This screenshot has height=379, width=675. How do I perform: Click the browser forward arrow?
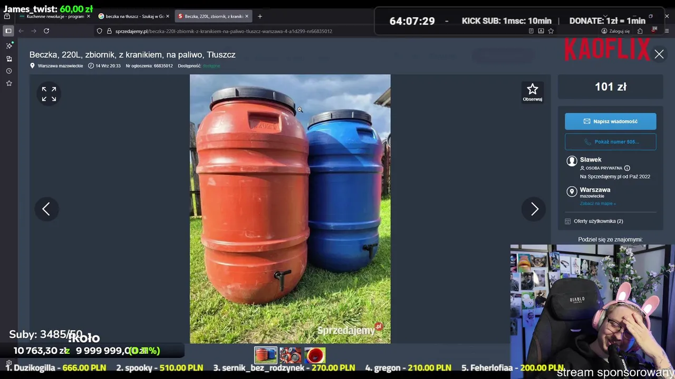(34, 31)
